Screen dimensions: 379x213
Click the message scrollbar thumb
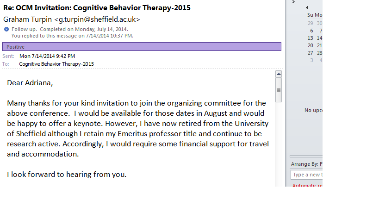(x=279, y=90)
